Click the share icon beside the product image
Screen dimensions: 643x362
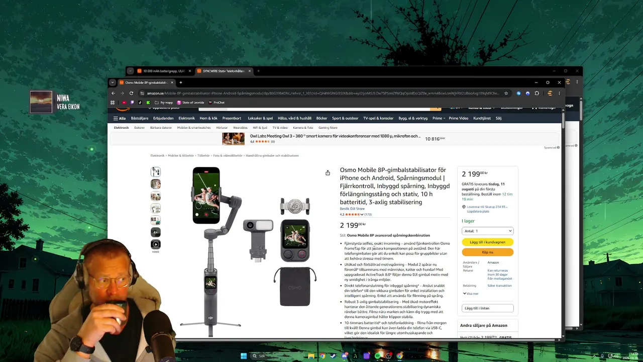[x=328, y=173]
